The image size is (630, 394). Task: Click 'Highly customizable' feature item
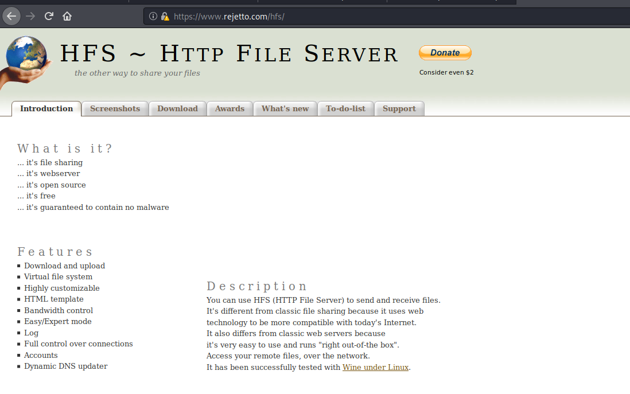coord(62,288)
